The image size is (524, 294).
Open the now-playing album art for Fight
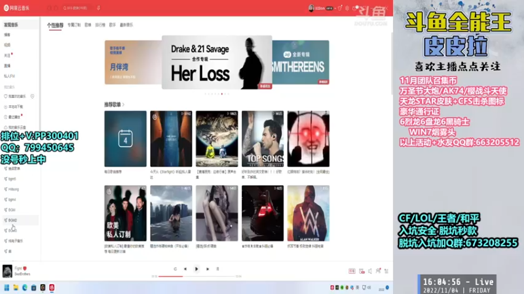tap(7, 271)
